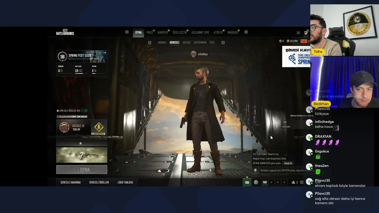This screenshot has height=213, width=379.
Task: Open the ÖZELLEŞTİR tab
Action: [x=180, y=33]
